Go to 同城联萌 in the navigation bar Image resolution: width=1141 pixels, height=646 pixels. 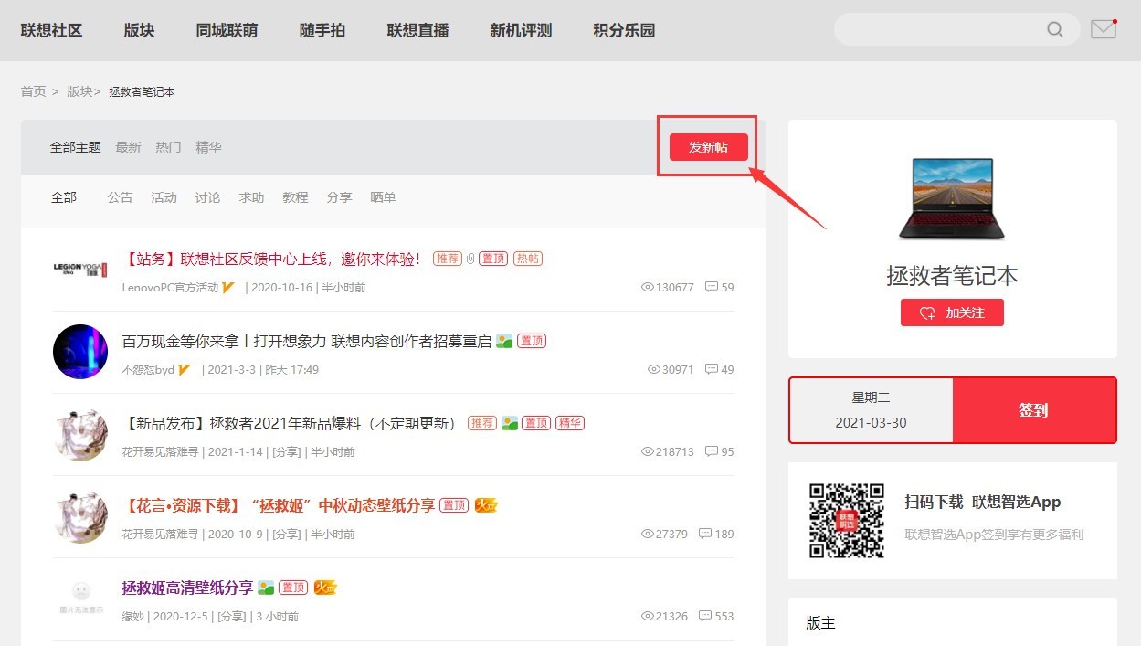(x=227, y=30)
